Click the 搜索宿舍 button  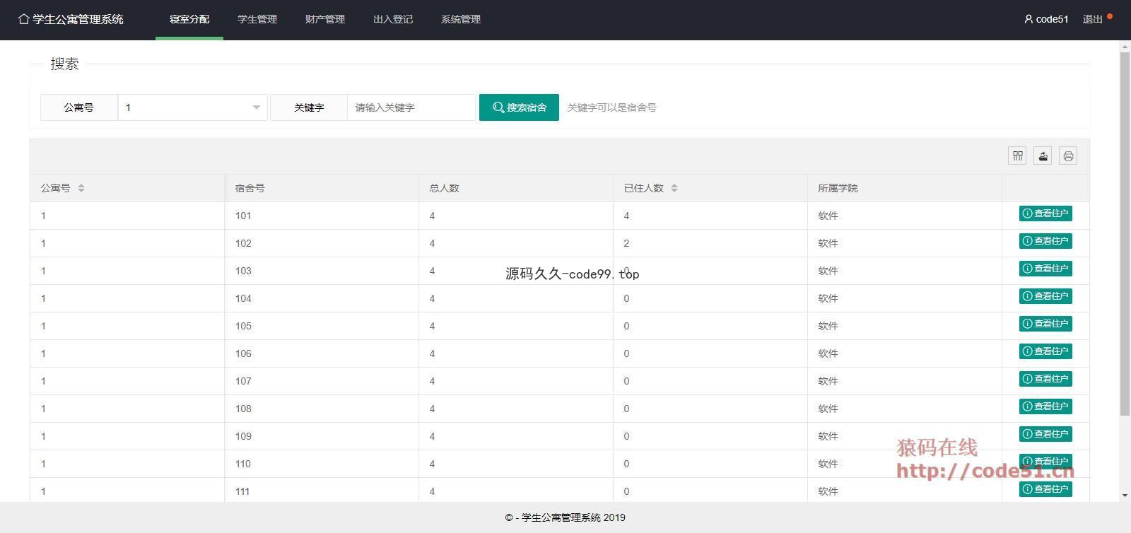click(519, 107)
